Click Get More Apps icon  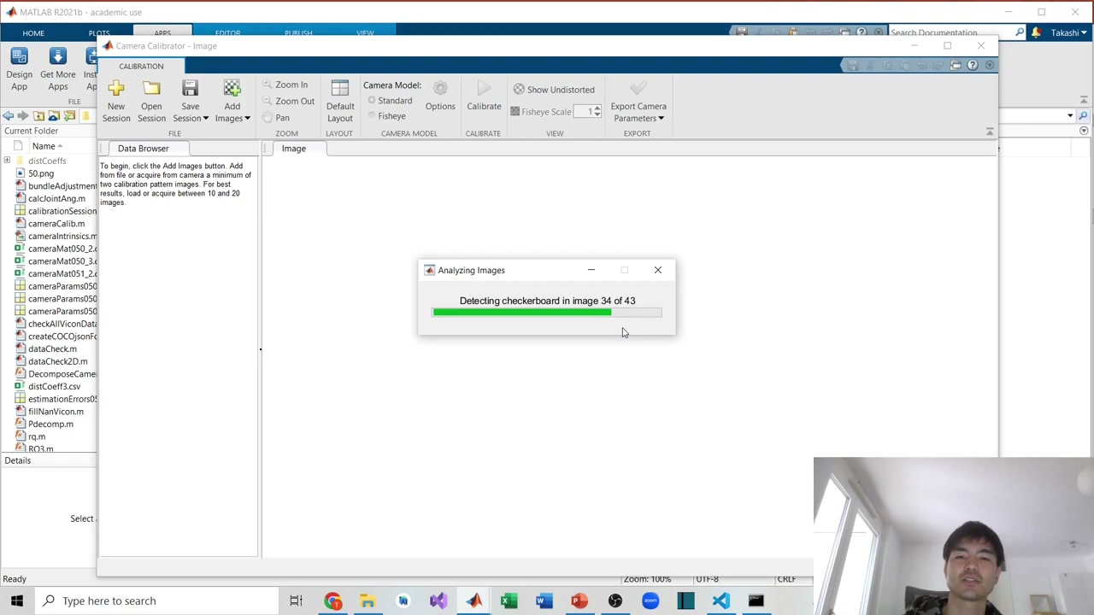(x=57, y=57)
